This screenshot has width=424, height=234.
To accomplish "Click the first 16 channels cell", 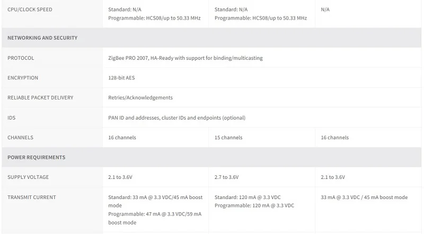I will 122,138.
